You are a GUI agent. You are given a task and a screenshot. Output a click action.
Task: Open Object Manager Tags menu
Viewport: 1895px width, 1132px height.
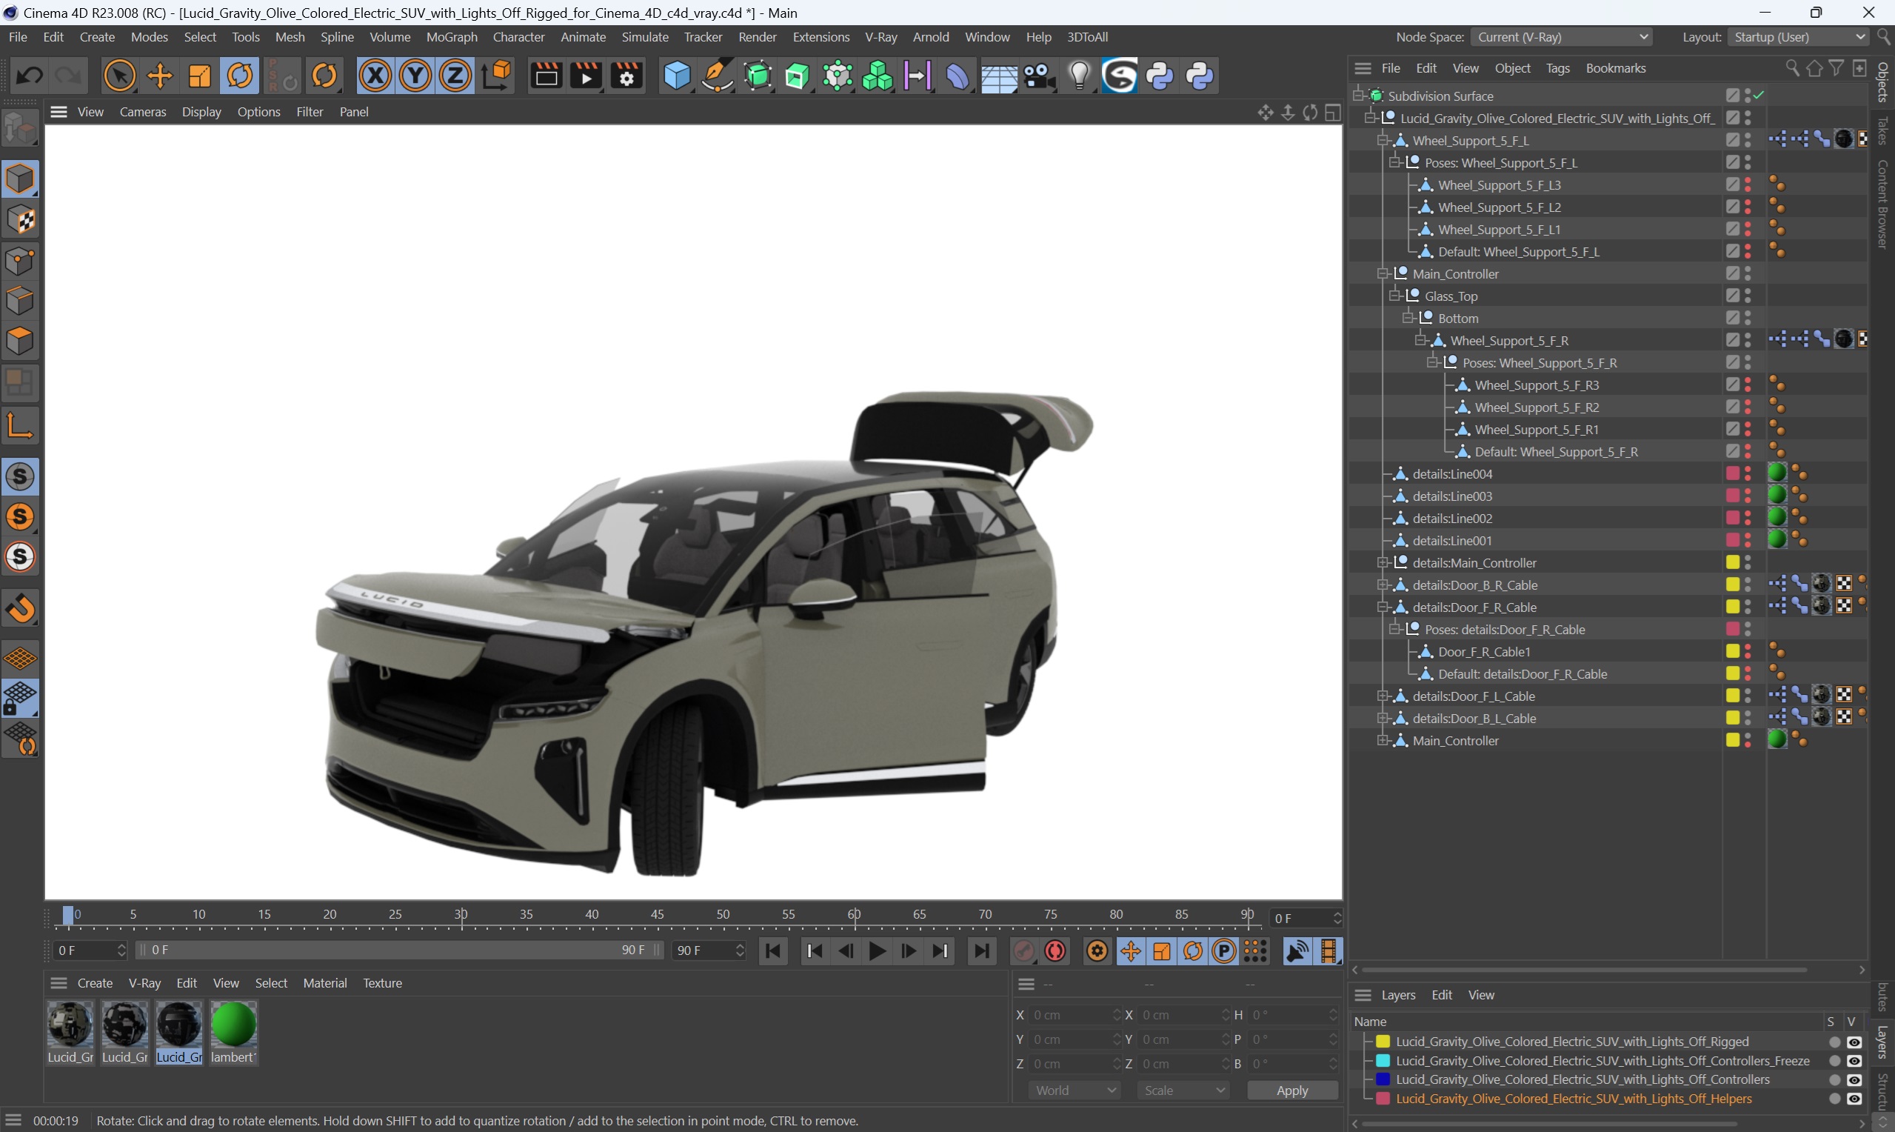[1557, 68]
